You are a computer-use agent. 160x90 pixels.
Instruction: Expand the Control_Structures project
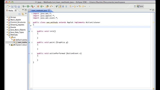(7, 22)
